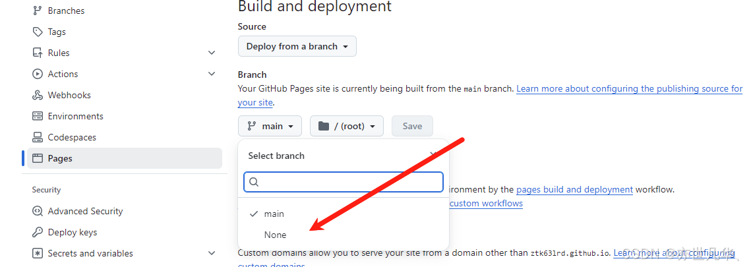Screen dimensions: 751x267
Task: Click the Secrets and variables asterisk icon
Action: pos(38,253)
